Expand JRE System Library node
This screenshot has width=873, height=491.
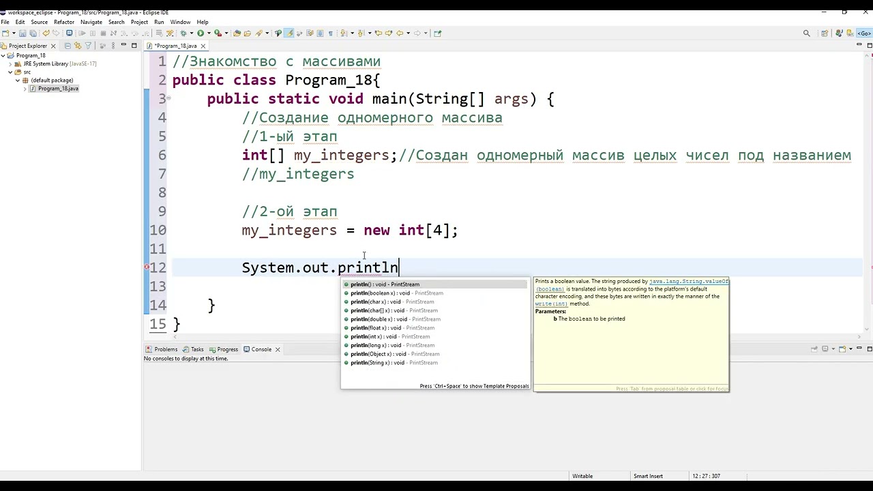pos(10,63)
